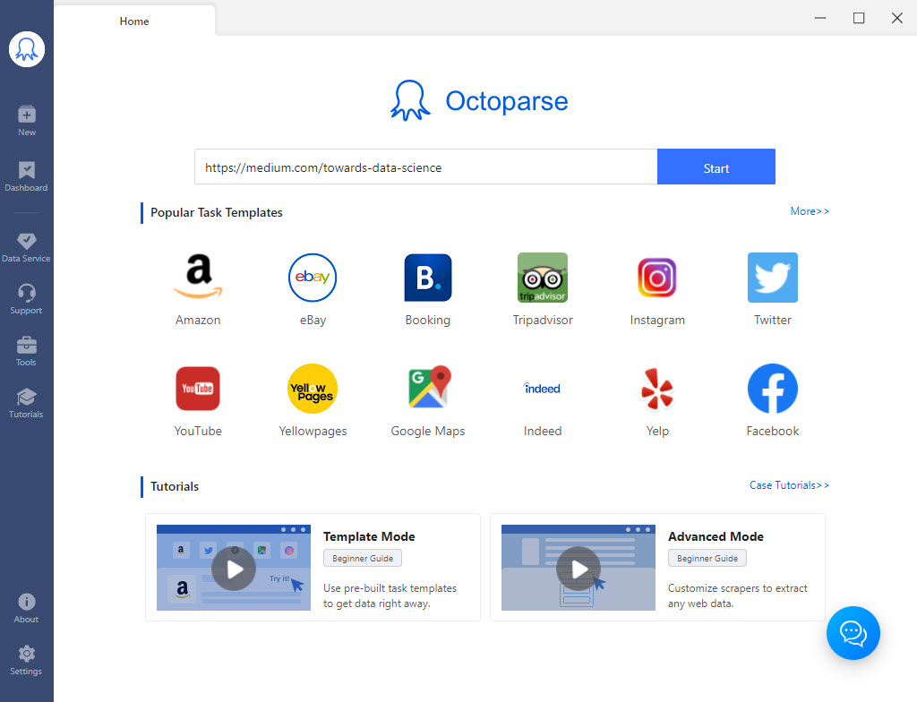Click the Start button to scrape URL

[716, 167]
